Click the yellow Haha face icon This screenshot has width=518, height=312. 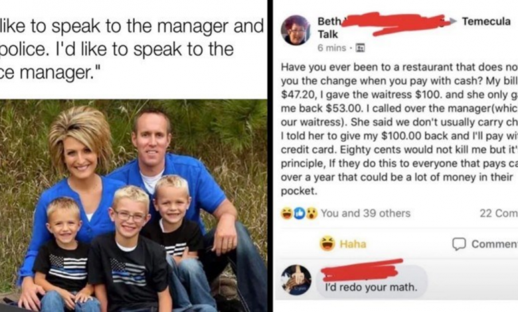pyautogui.click(x=327, y=244)
